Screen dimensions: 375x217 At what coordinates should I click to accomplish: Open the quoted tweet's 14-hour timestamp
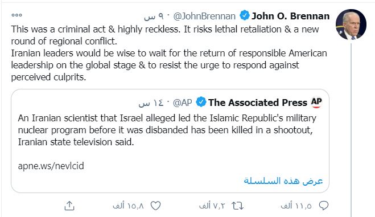coord(151,103)
